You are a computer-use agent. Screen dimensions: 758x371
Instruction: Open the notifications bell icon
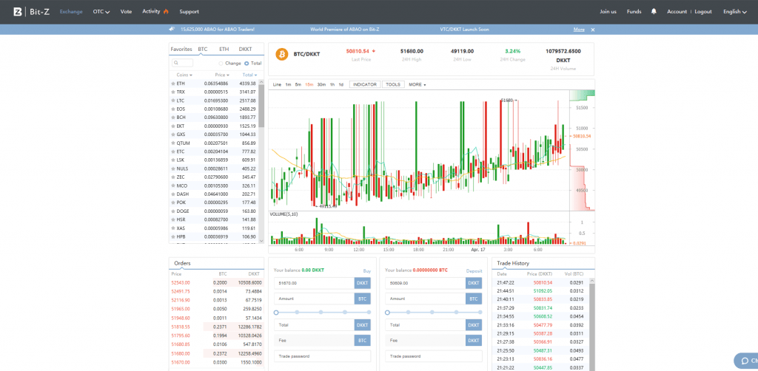click(654, 11)
